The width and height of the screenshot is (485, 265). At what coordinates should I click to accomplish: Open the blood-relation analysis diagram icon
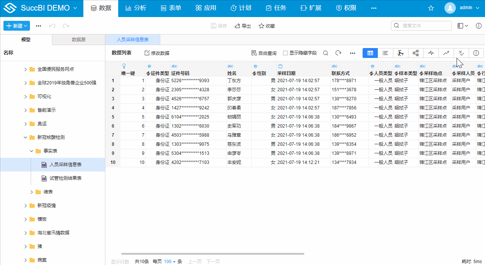401,53
